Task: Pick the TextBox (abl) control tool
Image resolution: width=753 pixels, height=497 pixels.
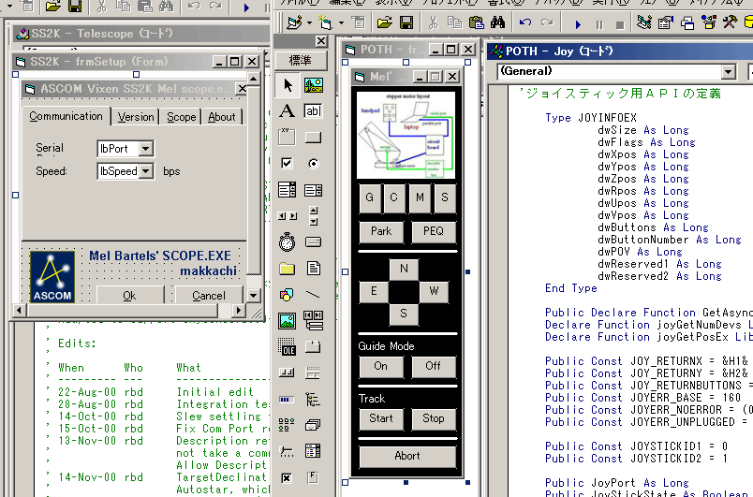Action: [313, 110]
